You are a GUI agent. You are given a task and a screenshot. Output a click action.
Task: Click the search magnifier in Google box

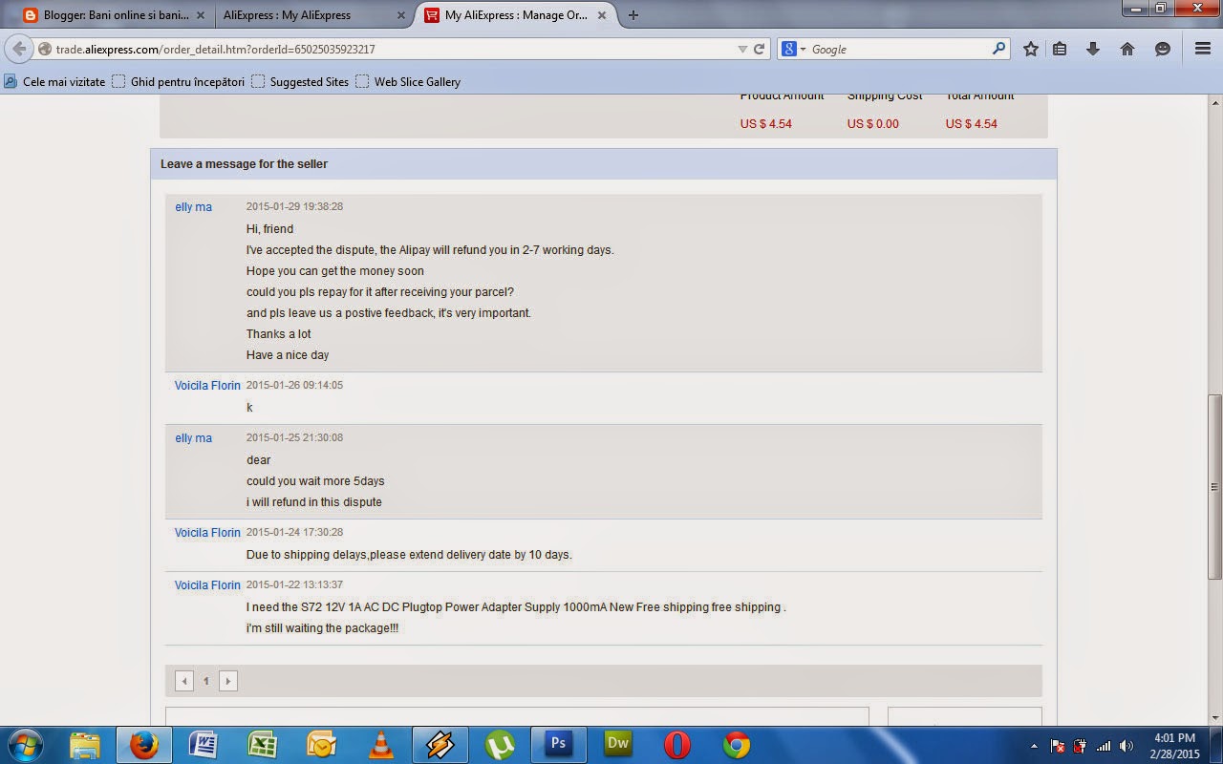[998, 49]
